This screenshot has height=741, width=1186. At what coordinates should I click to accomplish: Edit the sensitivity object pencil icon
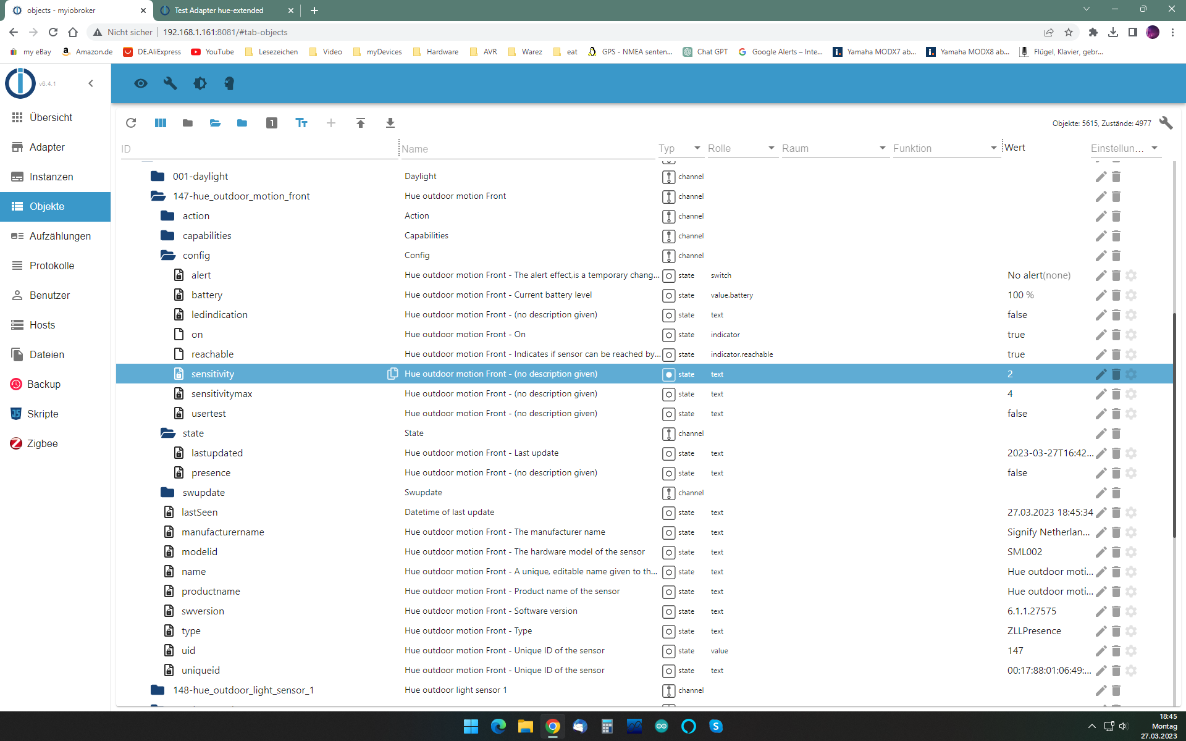1101,374
